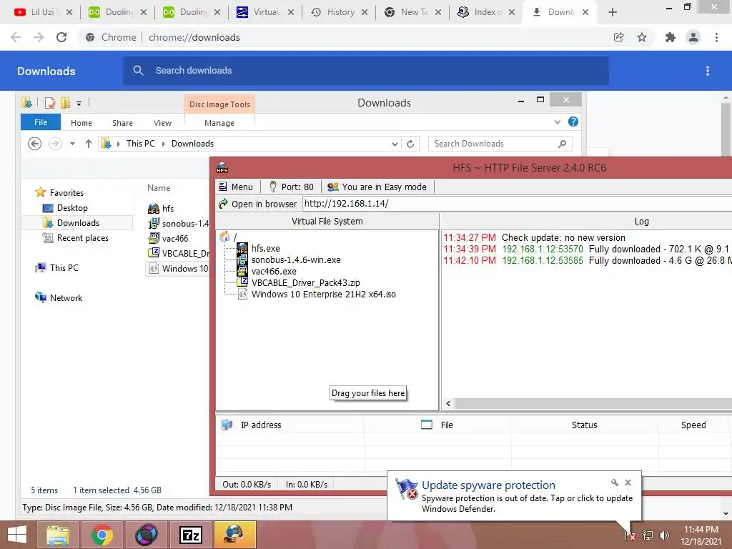Click the Explorer forward arrow
This screenshot has height=549, width=732.
tap(55, 143)
